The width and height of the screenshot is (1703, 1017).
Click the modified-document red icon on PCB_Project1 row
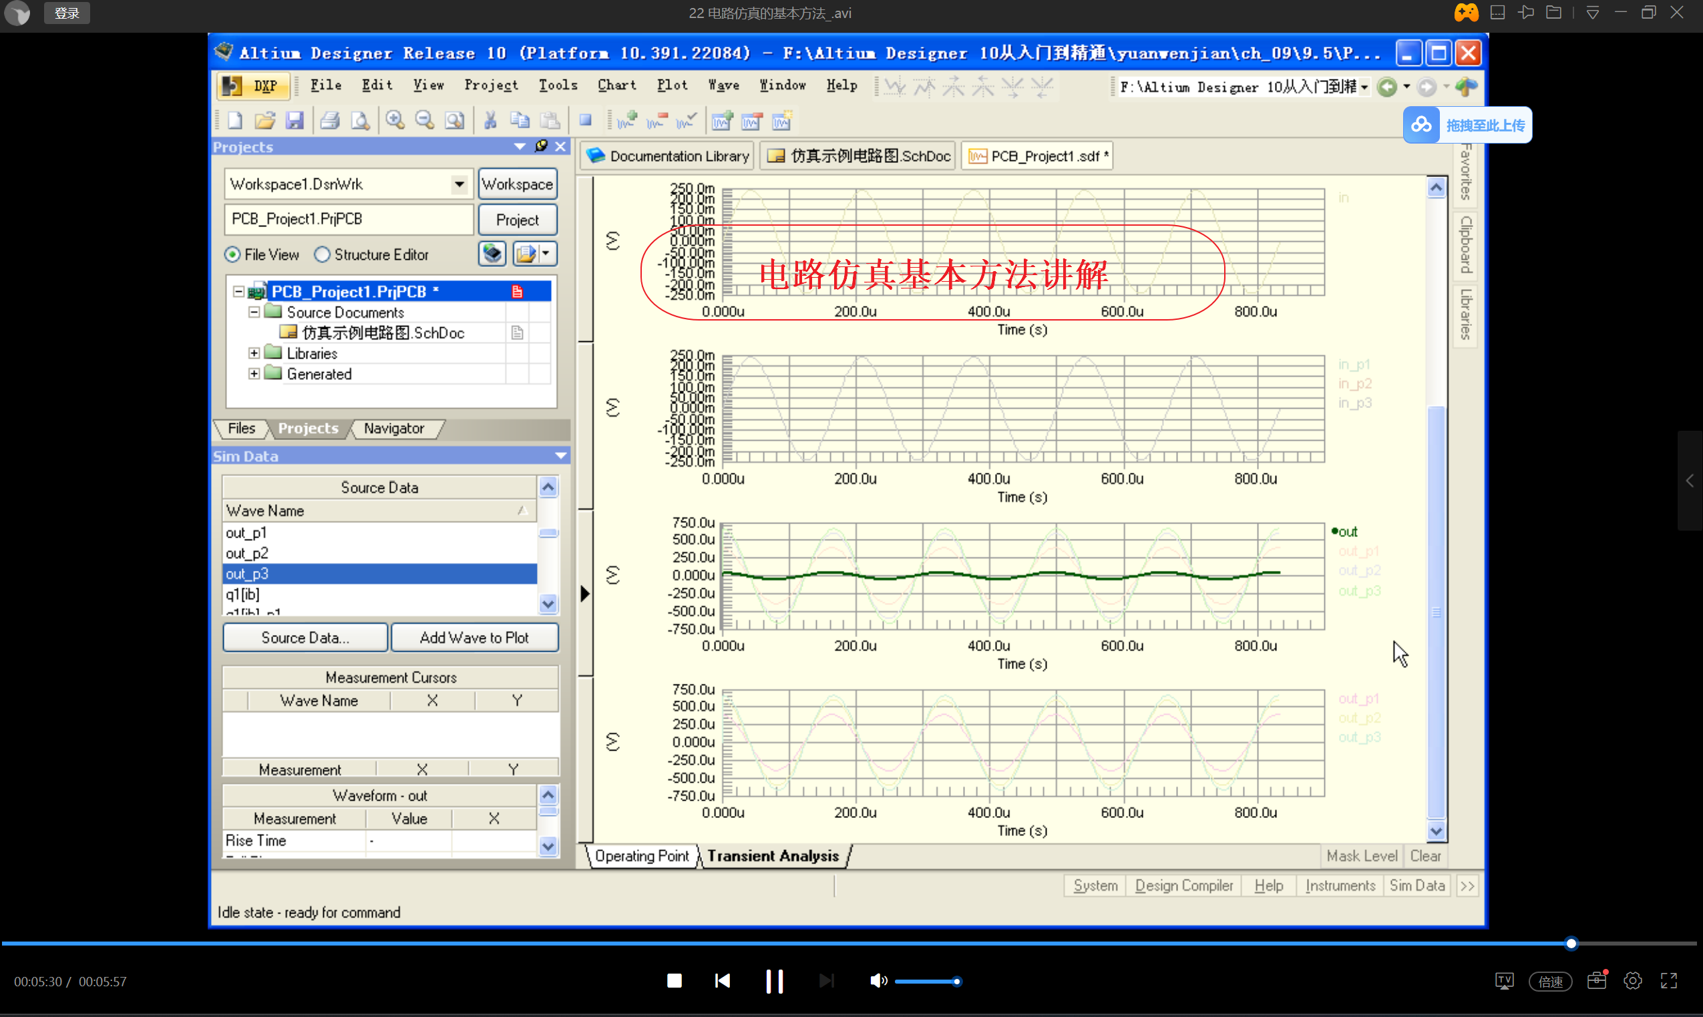pyautogui.click(x=518, y=292)
